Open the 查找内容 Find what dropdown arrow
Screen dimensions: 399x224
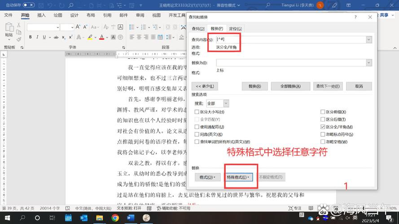(x=369, y=39)
